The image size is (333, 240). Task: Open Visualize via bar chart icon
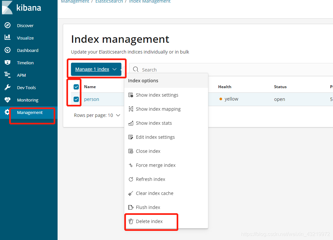8,38
